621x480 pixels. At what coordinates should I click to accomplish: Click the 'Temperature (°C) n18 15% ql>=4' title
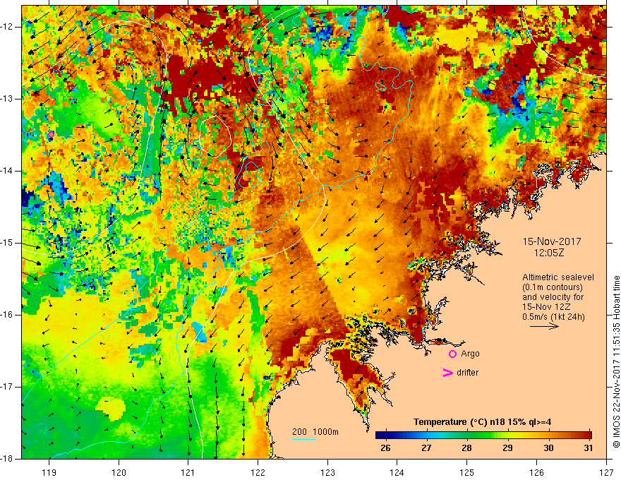click(x=482, y=422)
